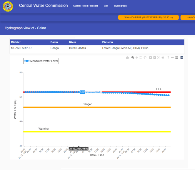This screenshot has width=195, height=170.
Task: Activate Lasso Select tool
Action: [145, 58]
